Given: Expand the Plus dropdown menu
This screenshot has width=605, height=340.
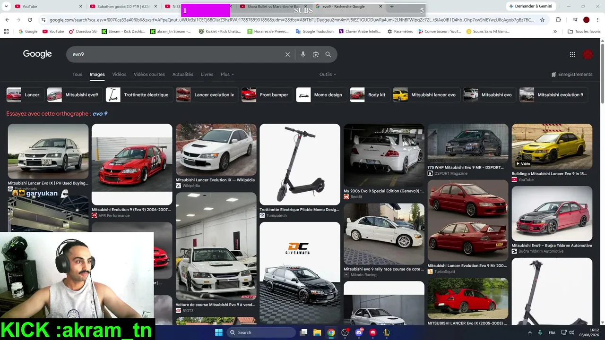Looking at the screenshot, I should click(227, 74).
